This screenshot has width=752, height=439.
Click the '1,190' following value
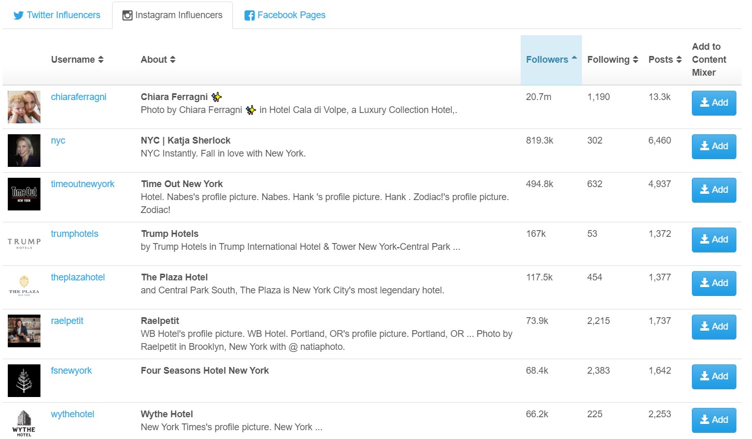click(x=598, y=97)
